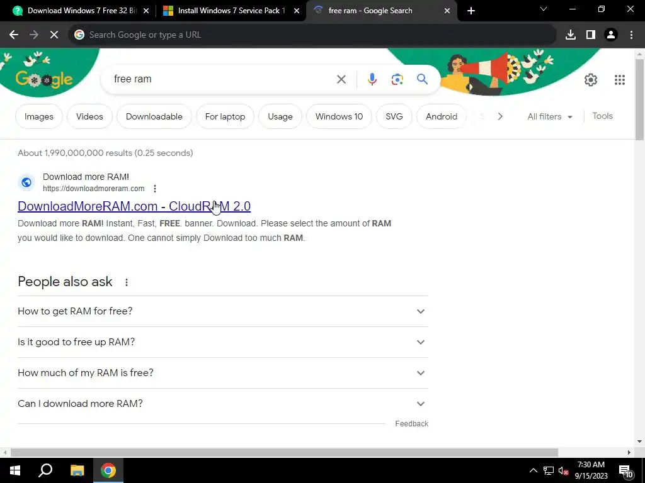This screenshot has width=645, height=483.
Task: Open File Explorer from taskbar
Action: click(x=77, y=470)
